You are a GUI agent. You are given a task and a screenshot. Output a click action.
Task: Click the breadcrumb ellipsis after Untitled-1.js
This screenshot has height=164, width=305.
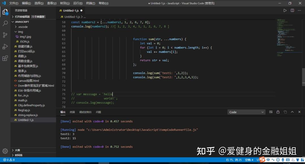[85, 17]
